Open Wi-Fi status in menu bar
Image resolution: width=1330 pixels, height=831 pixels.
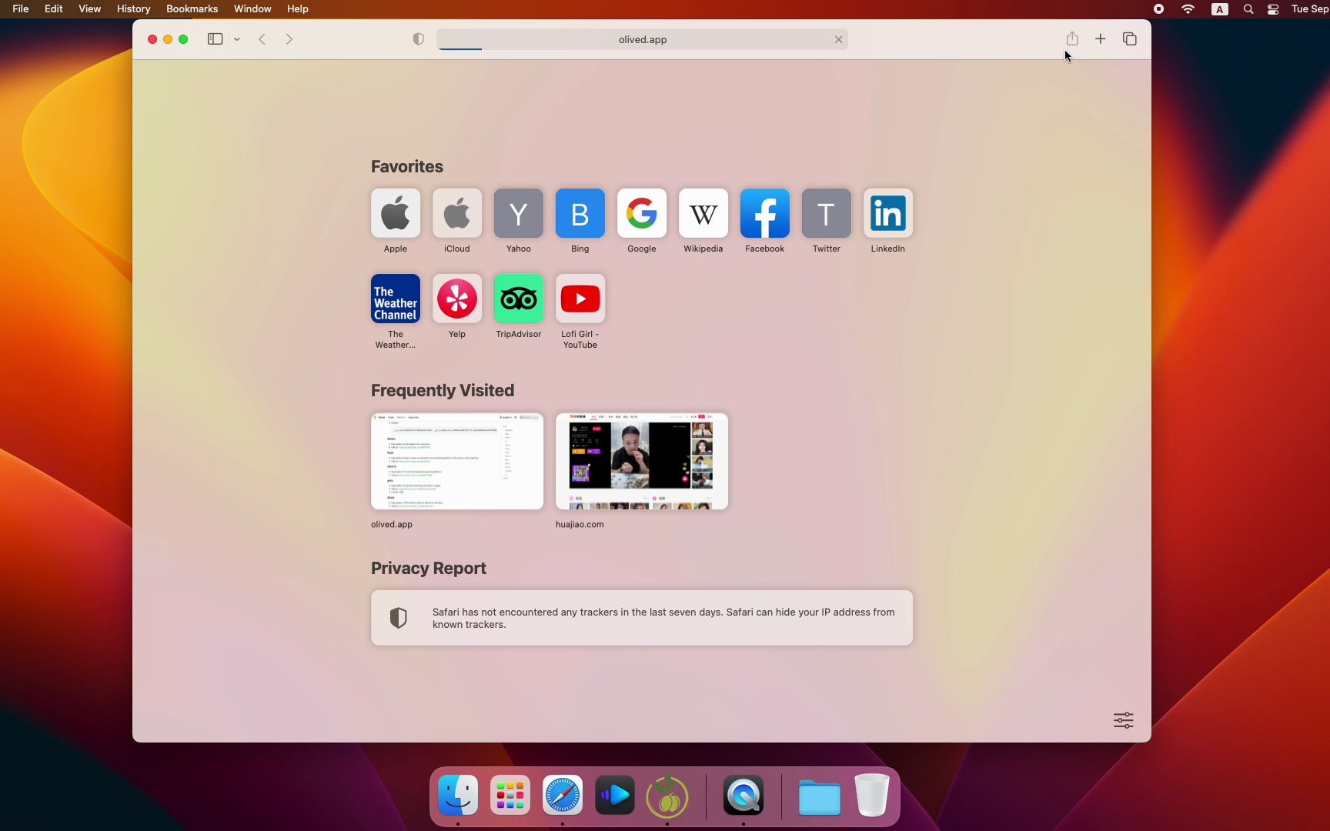1188,9
